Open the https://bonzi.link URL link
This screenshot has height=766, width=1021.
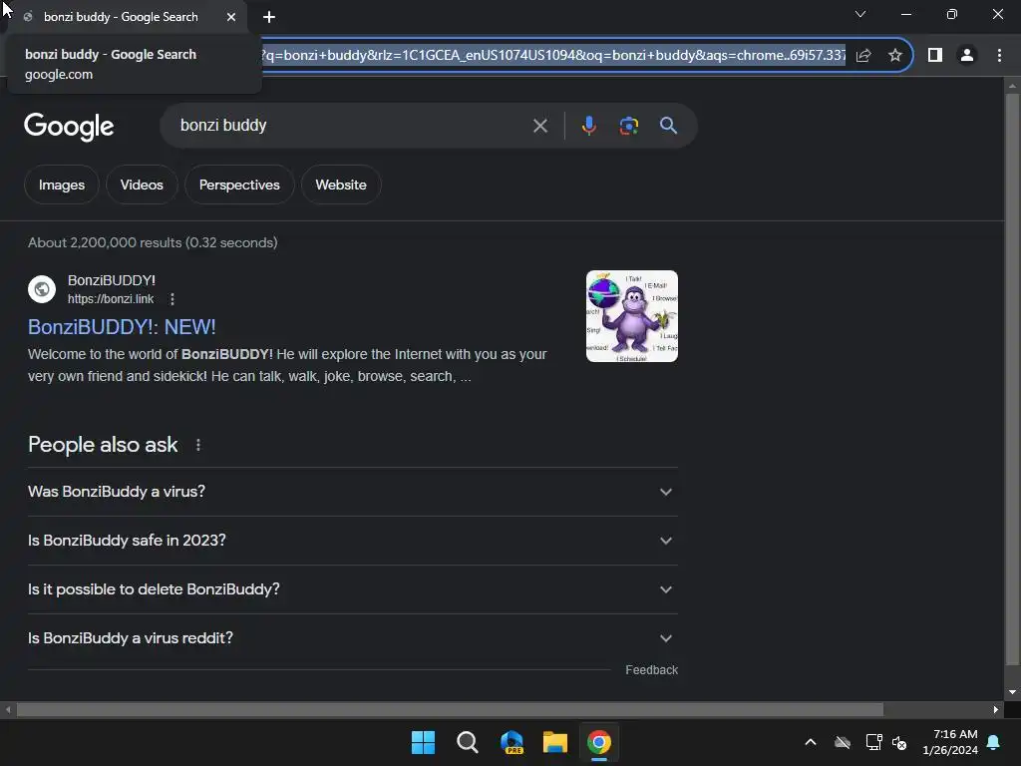click(x=111, y=299)
